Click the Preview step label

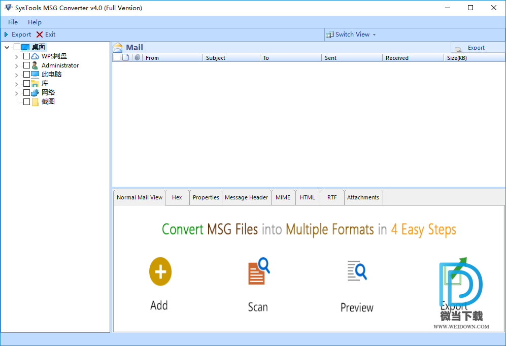[357, 307]
